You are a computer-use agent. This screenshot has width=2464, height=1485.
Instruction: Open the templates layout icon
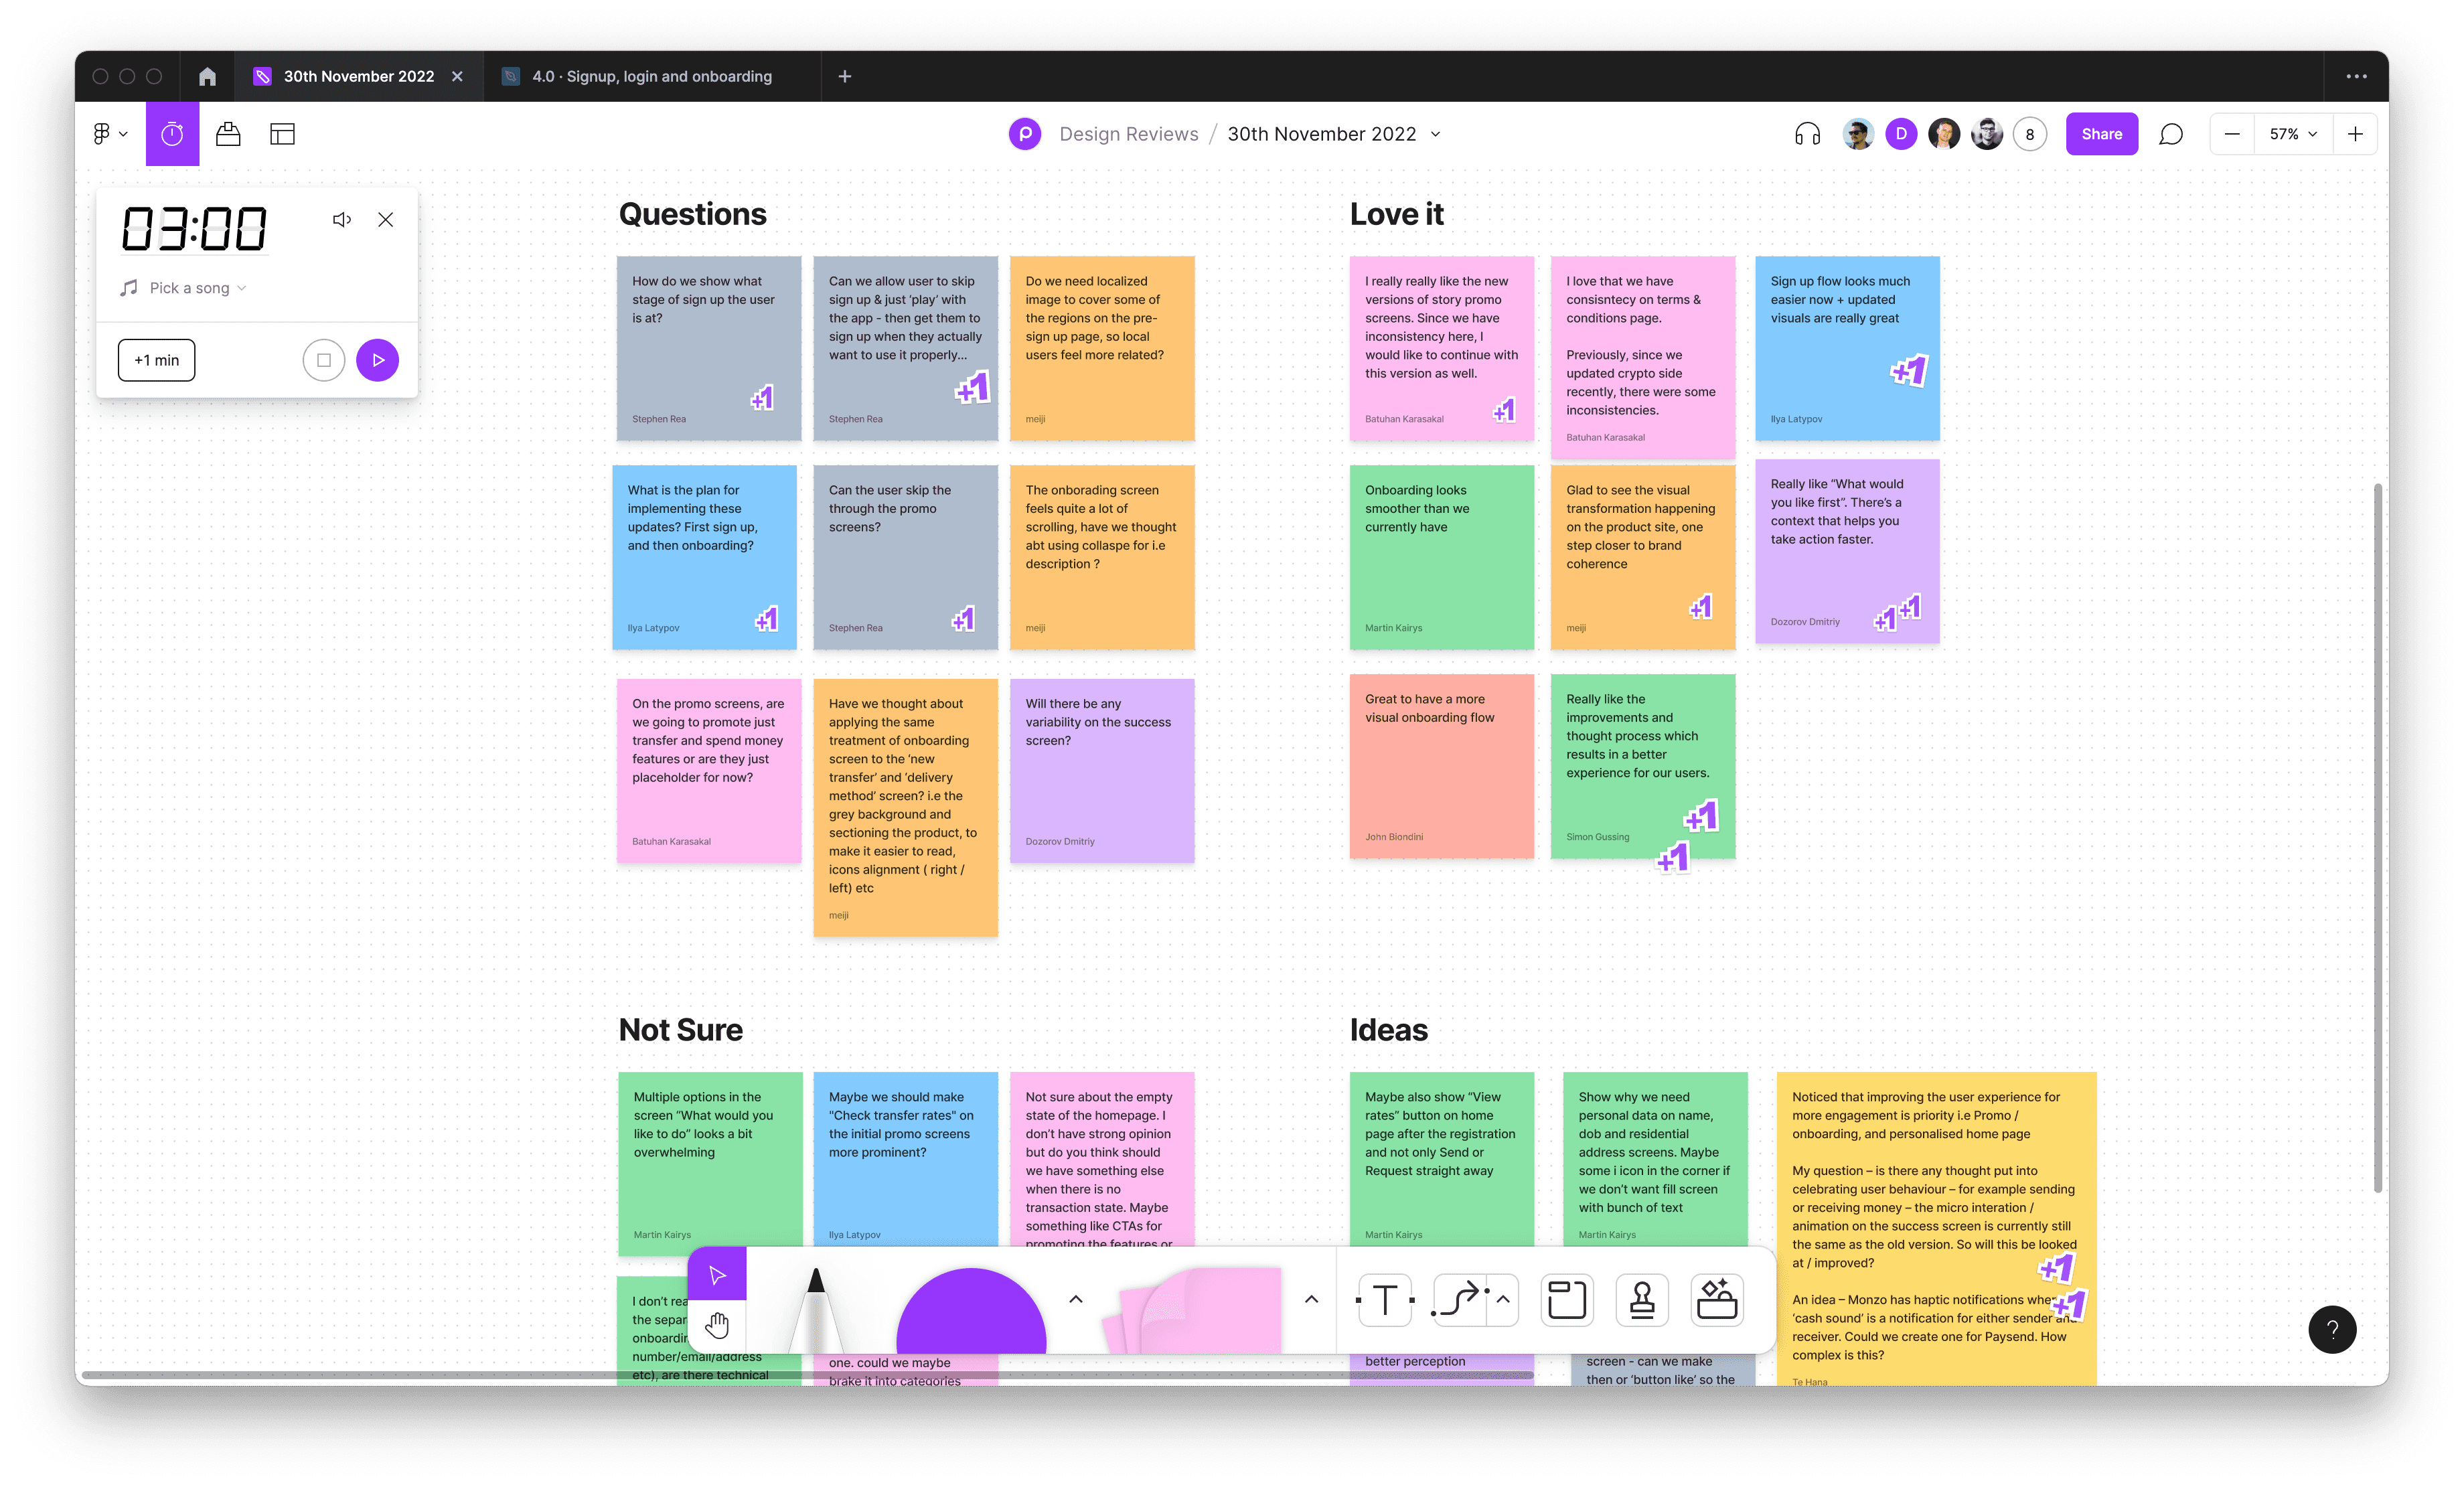[x=282, y=134]
